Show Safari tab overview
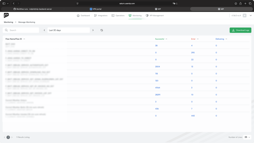Image resolution: width=254 pixels, height=143 pixels. click(x=250, y=3)
